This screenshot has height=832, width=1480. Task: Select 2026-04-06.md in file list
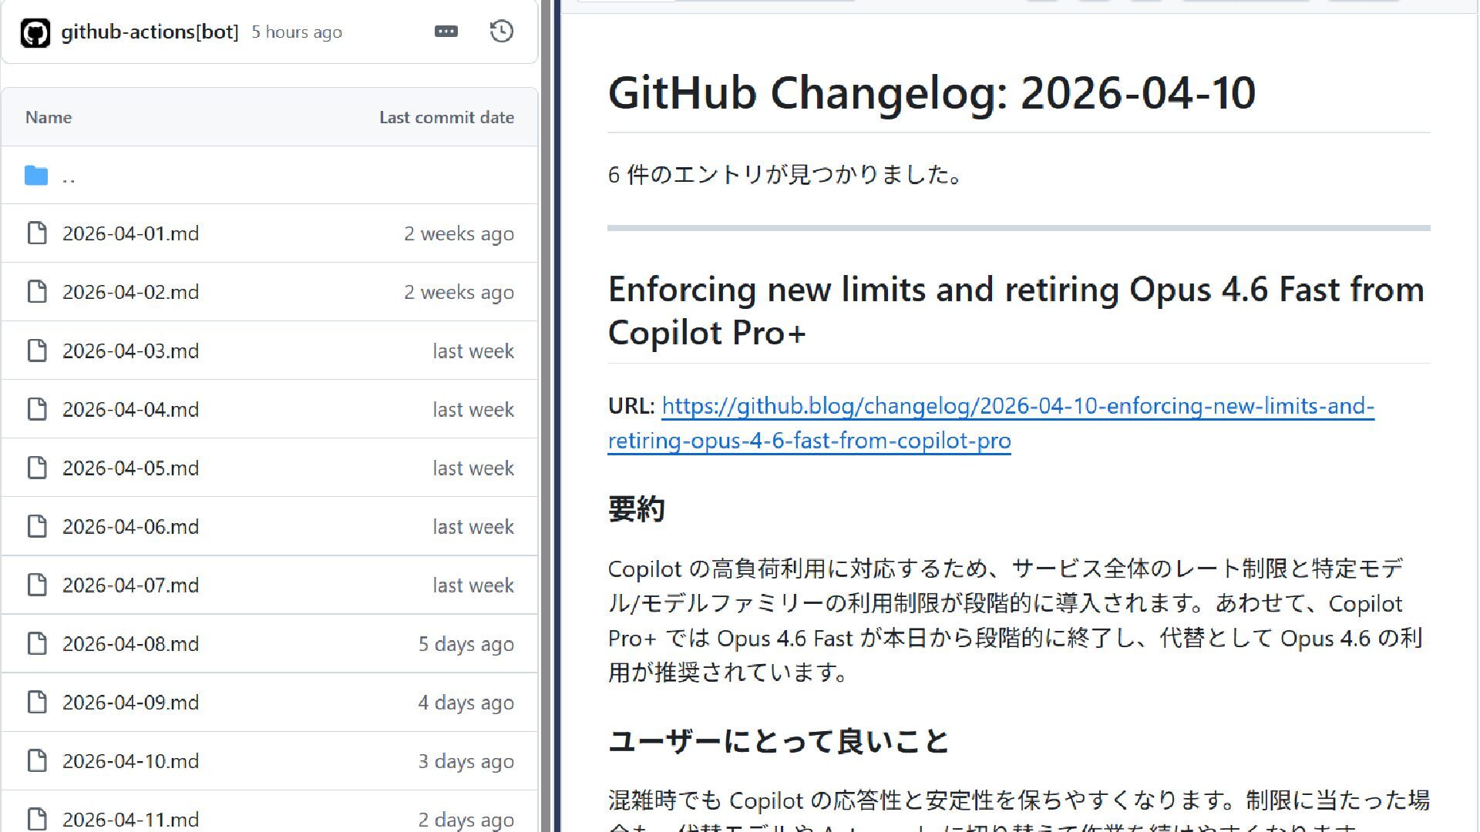[130, 526]
